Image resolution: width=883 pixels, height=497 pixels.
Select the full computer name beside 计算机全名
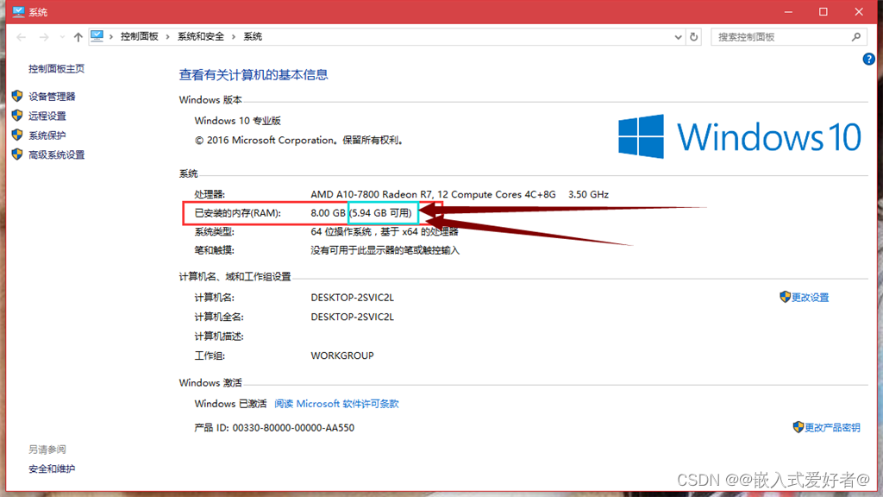click(x=352, y=317)
